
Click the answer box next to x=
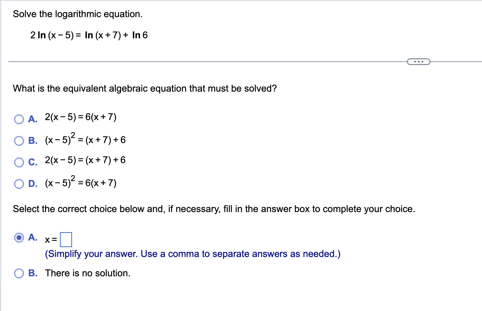coord(67,239)
